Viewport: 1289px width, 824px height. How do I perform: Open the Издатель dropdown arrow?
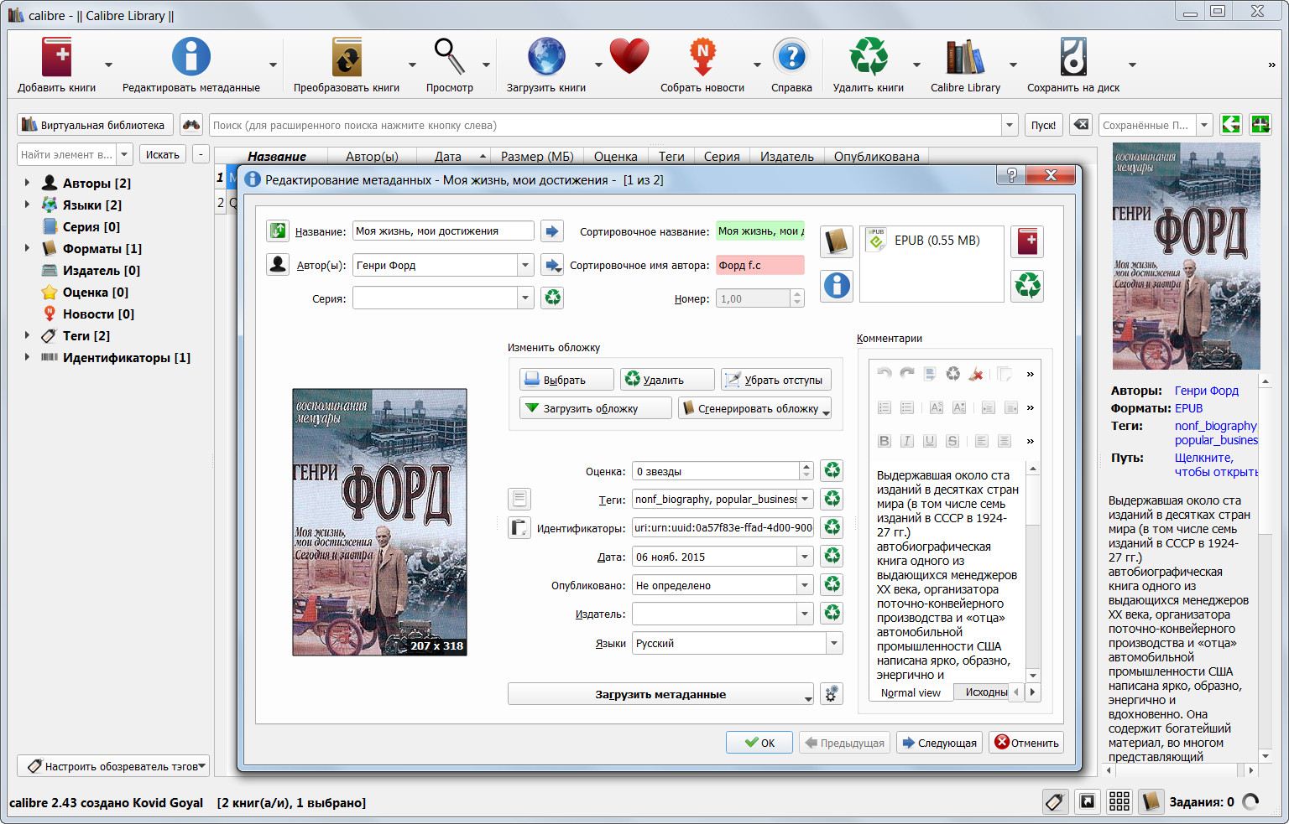point(805,614)
